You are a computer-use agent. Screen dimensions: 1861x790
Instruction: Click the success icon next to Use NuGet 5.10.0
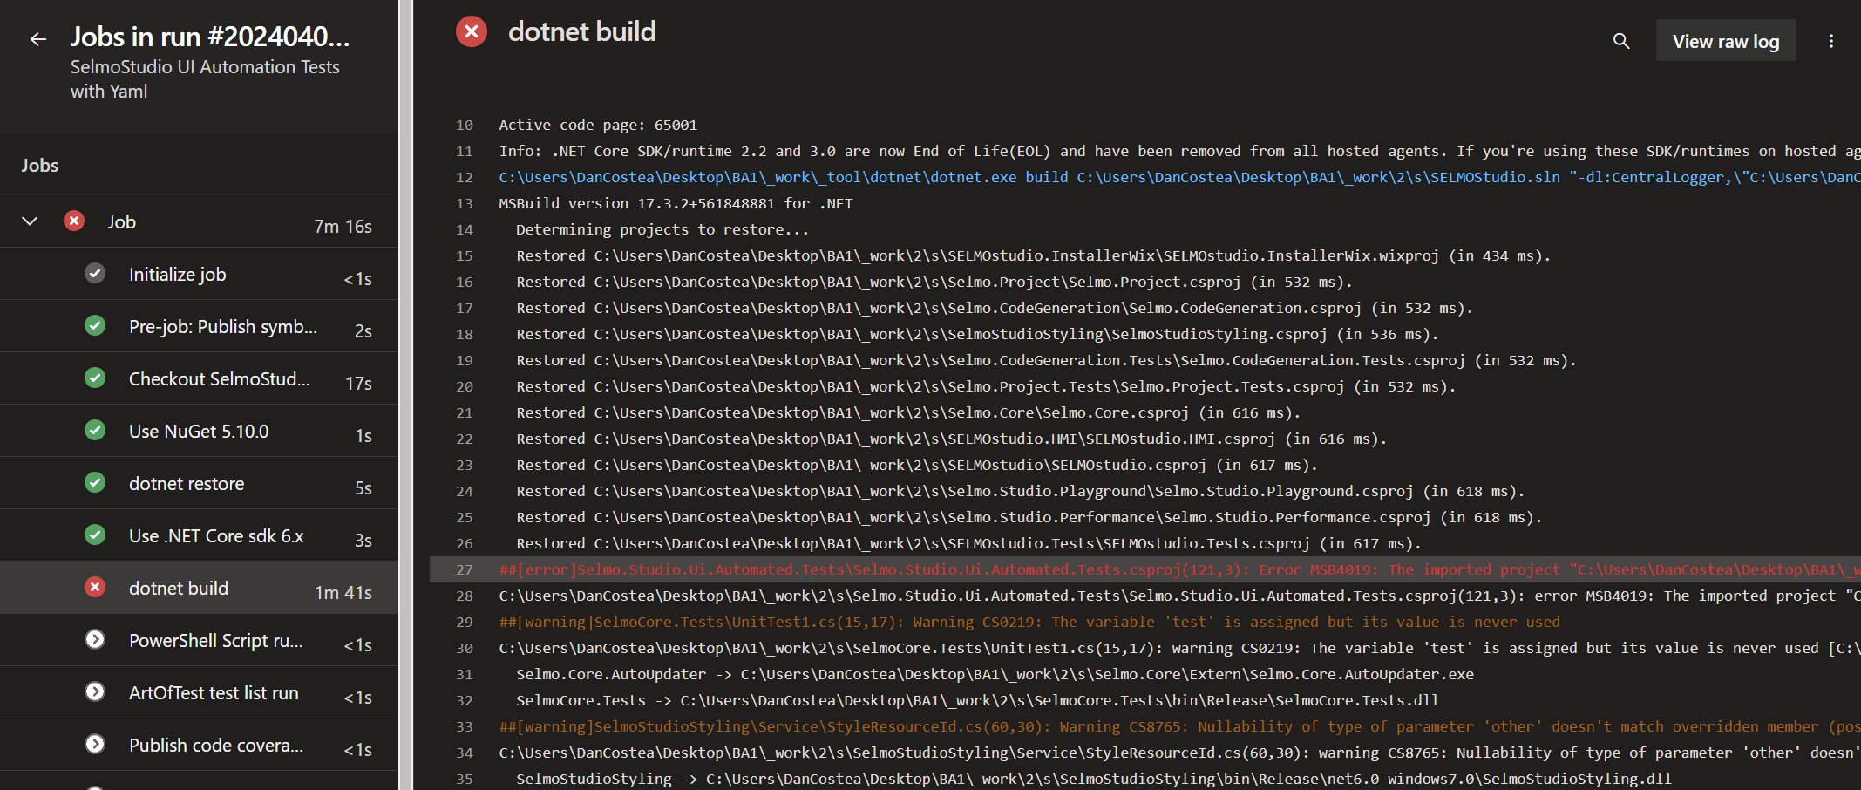(94, 430)
